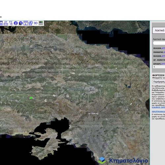This screenshot has width=165, height=165.
Task: Open the ΜΑΝΔΡΑΣ search result
Action: tap(159, 52)
